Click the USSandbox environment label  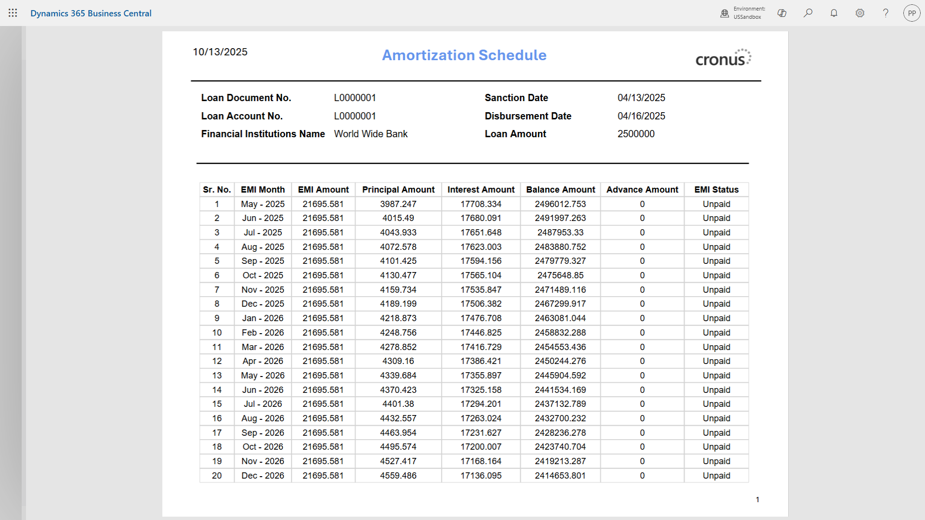coord(747,17)
